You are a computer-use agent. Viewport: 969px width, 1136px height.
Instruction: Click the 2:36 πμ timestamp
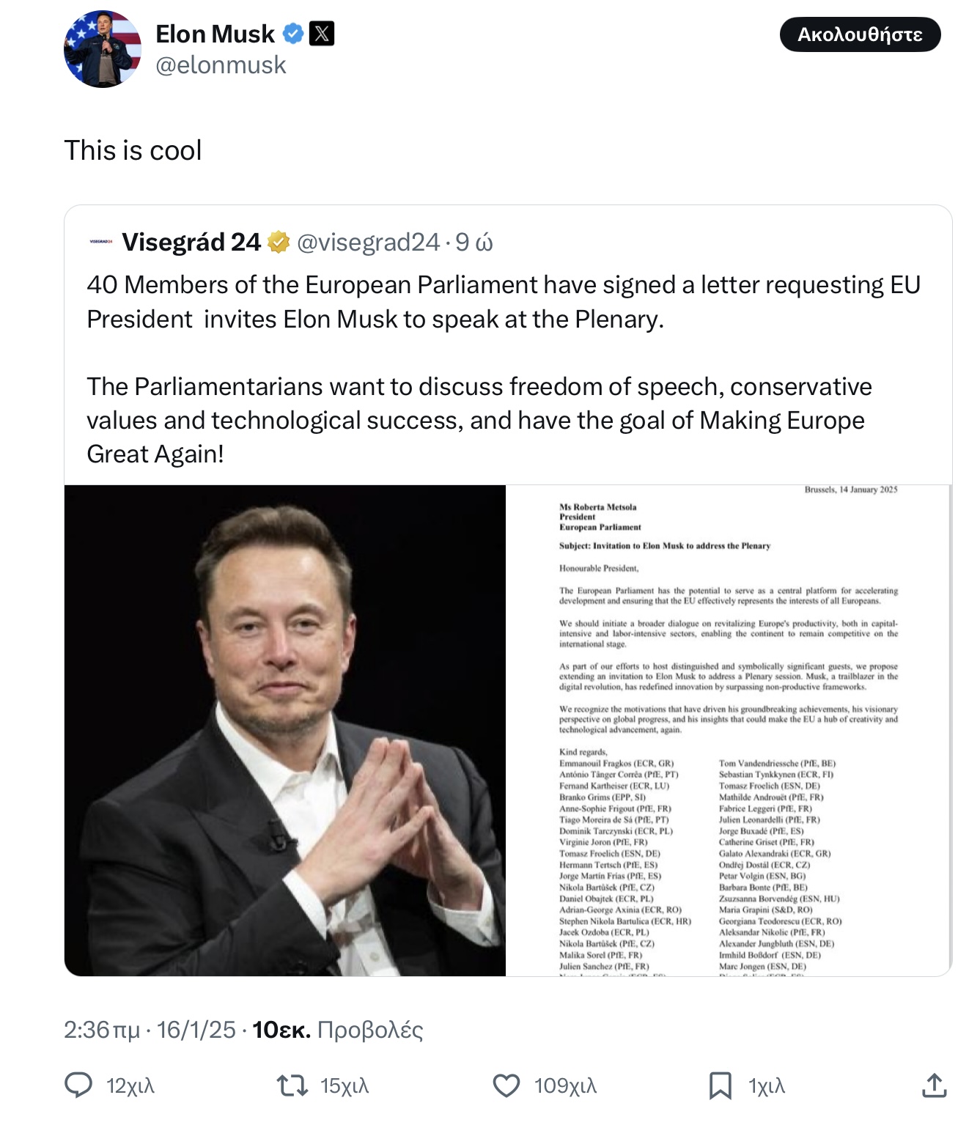[102, 1030]
